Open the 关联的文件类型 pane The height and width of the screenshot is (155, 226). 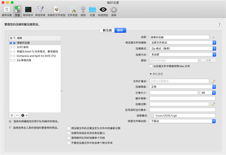click(57, 11)
